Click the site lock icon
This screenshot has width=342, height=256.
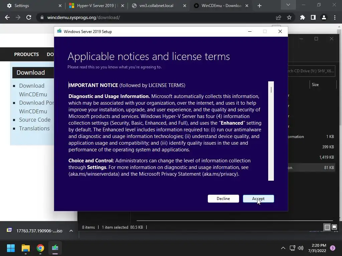click(x=42, y=17)
